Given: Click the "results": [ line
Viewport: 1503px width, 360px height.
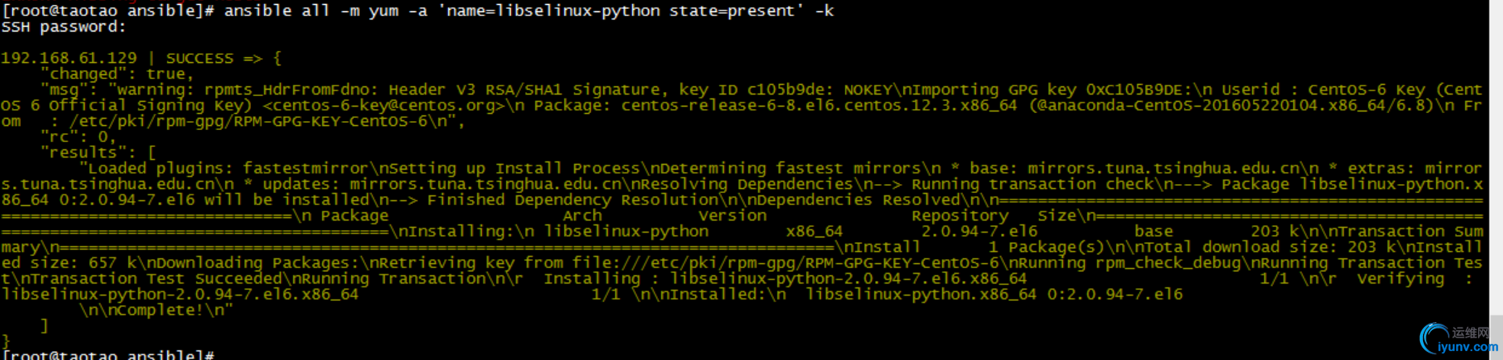Looking at the screenshot, I should tap(98, 152).
